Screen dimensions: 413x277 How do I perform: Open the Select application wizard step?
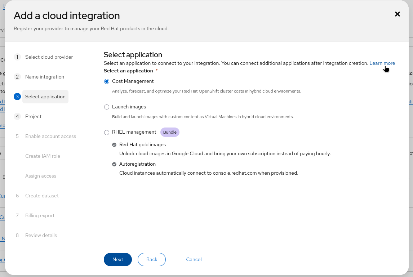pos(45,97)
